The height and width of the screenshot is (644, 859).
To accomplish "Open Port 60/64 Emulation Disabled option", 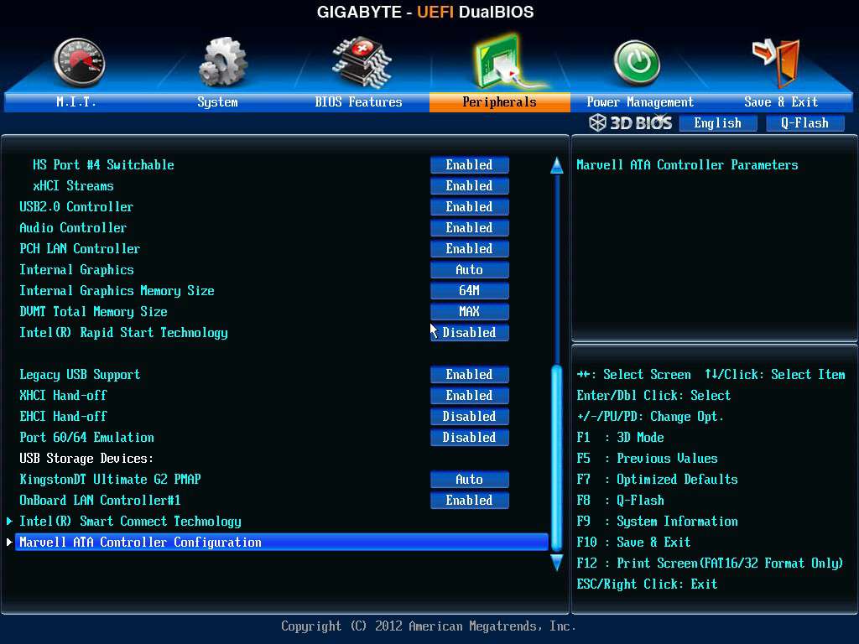I will point(470,438).
